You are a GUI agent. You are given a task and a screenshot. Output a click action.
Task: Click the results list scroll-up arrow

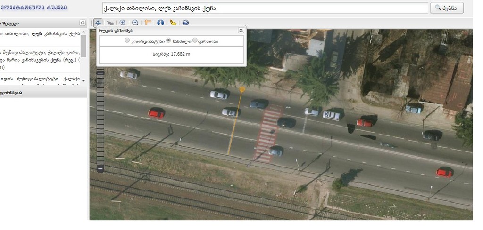tap(83, 32)
